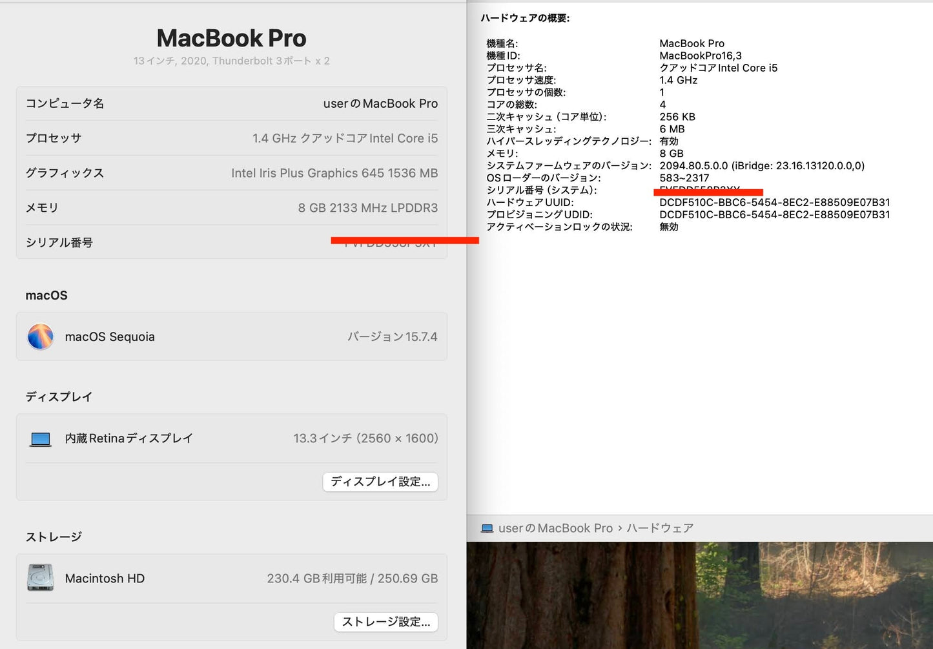Select the ハードウェアUUID value
This screenshot has height=649, width=933.
[x=775, y=203]
